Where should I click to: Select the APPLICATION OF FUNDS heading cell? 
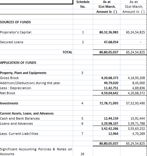click(36, 62)
